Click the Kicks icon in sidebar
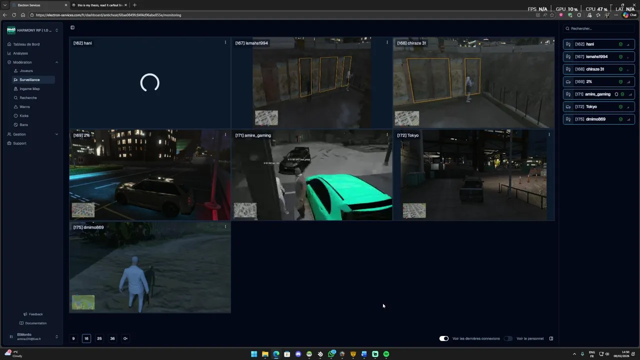 pos(16,116)
